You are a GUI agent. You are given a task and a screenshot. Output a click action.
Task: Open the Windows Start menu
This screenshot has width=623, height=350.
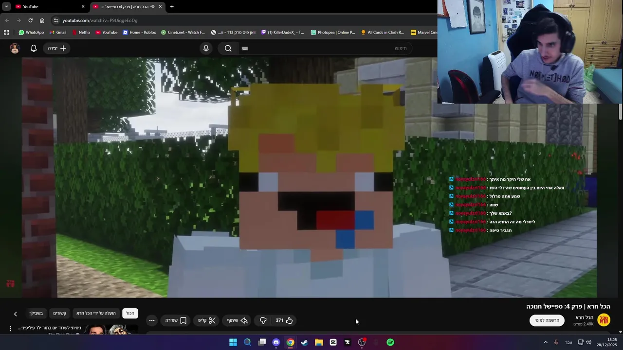tap(233, 342)
